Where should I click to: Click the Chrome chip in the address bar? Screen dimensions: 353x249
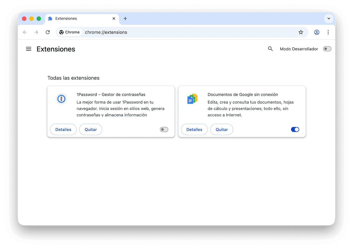tap(70, 32)
